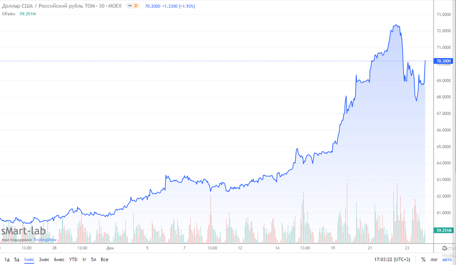Click the Дек date label on time axis

tap(110, 248)
